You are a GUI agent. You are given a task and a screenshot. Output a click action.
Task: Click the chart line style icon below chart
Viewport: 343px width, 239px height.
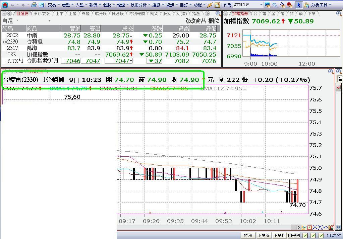pyautogui.click(x=304, y=227)
